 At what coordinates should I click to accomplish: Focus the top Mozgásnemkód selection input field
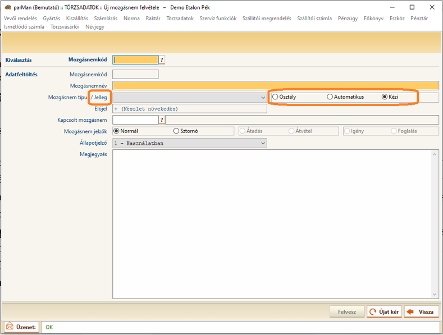[x=136, y=60]
